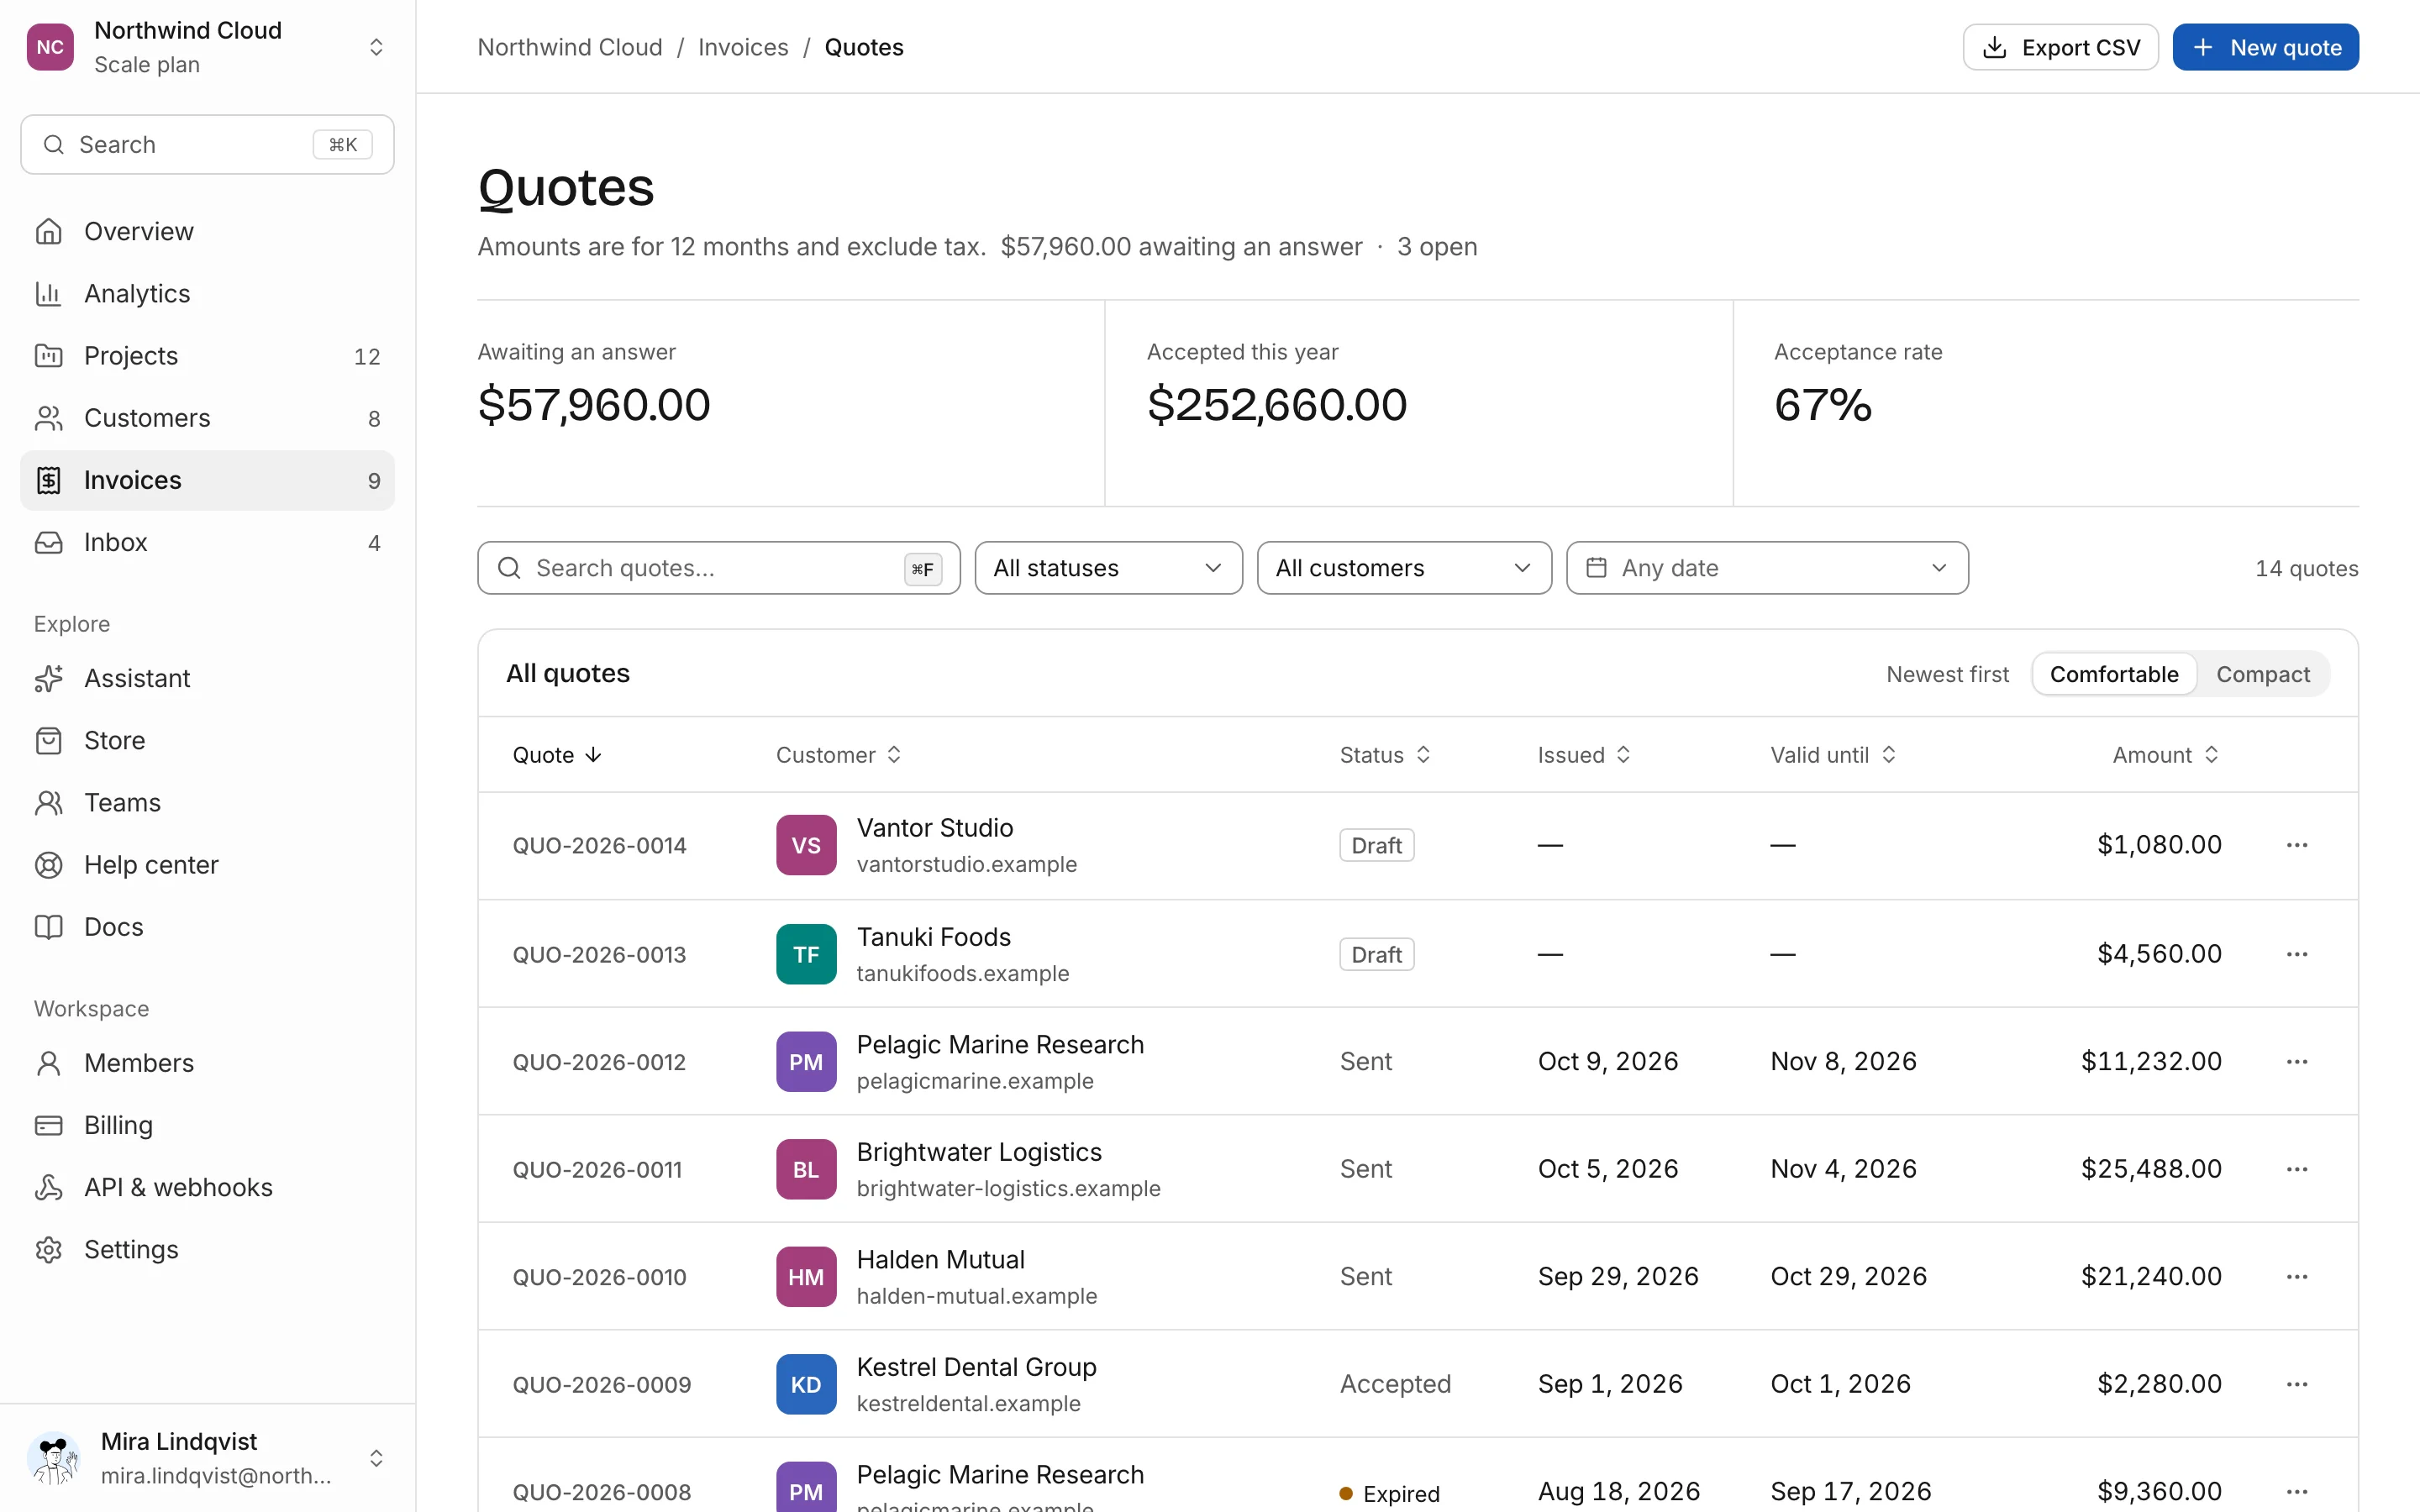Viewport: 2420px width, 1512px height.
Task: Open row actions for QUO-2026-0009
Action: point(2297,1384)
